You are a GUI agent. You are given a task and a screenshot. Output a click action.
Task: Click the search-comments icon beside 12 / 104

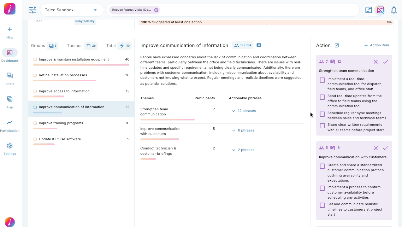259,45
